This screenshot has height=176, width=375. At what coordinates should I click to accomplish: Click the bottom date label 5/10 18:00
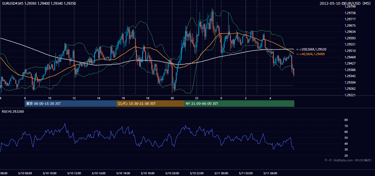(x=147, y=173)
